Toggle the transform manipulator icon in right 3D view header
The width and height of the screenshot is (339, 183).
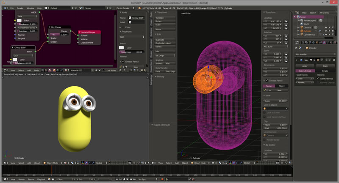(x=230, y=163)
